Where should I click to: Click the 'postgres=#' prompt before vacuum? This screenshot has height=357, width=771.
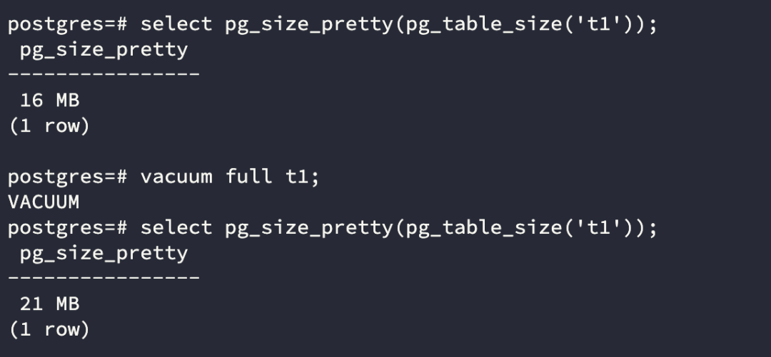tap(68, 177)
